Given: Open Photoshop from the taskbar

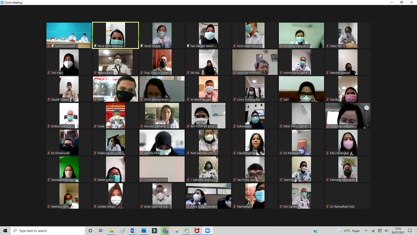Looking at the screenshot, I should pyautogui.click(x=144, y=231).
